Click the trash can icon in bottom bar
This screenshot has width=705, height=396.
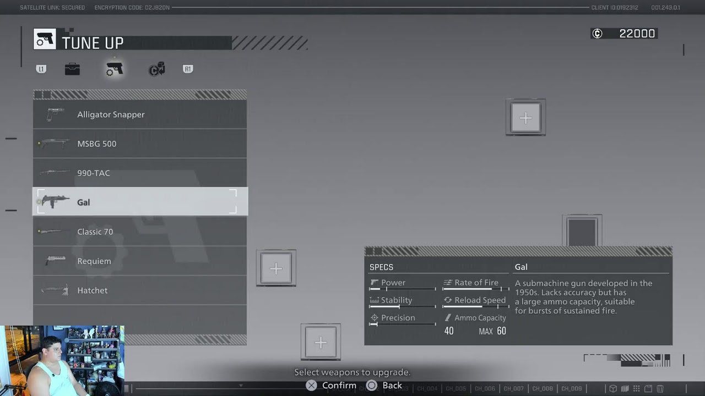pos(660,389)
